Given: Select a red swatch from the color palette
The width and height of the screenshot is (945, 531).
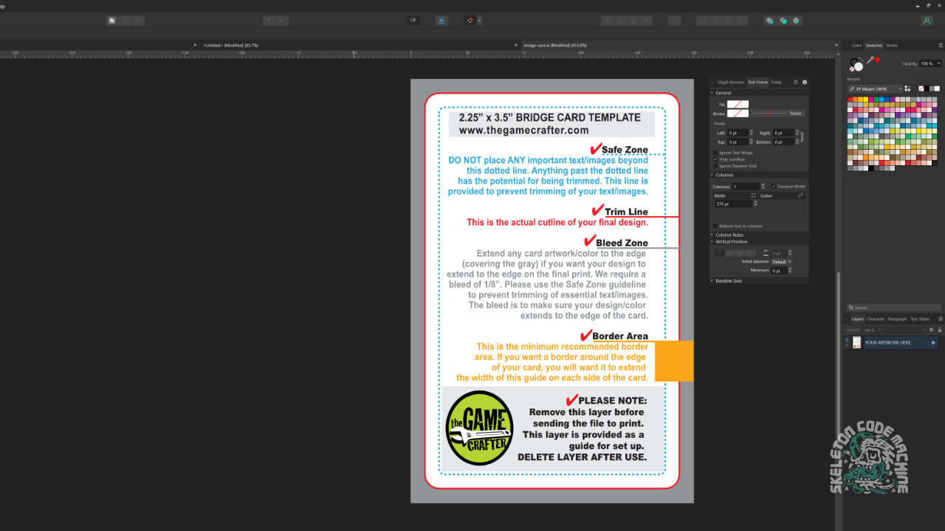Looking at the screenshot, I should point(850,100).
